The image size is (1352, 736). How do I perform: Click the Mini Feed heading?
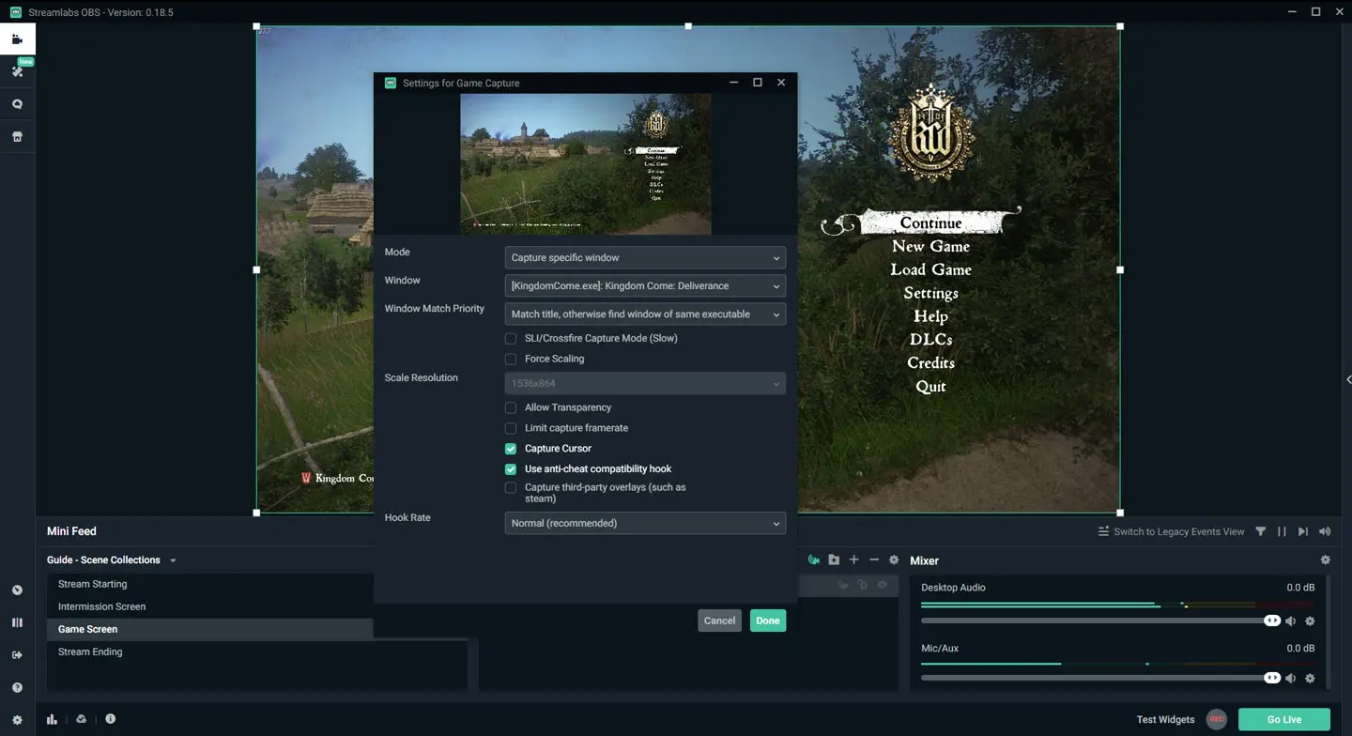point(71,531)
